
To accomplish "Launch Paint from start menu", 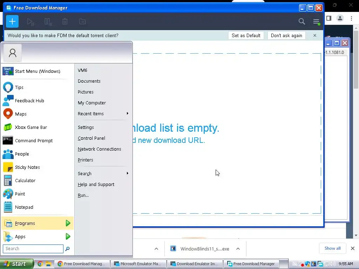I will 38,194.
